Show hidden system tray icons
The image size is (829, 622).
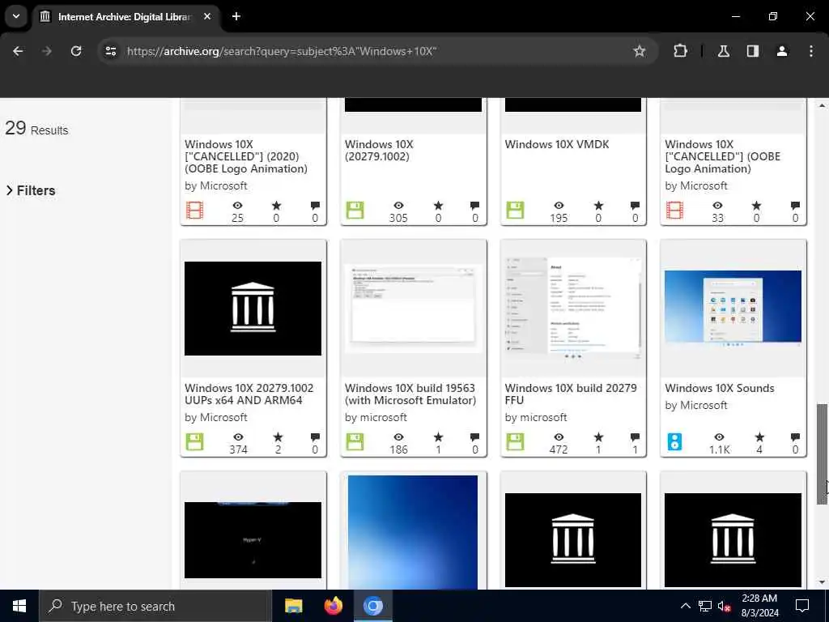tap(685, 606)
